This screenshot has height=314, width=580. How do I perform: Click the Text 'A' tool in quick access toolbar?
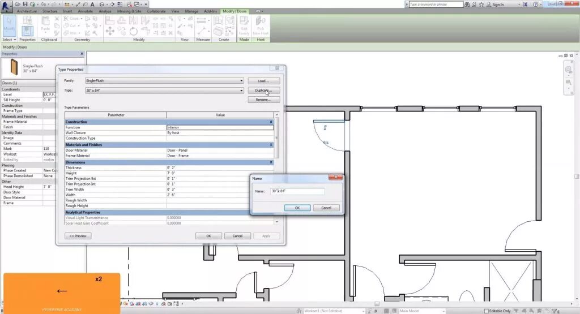(x=92, y=5)
